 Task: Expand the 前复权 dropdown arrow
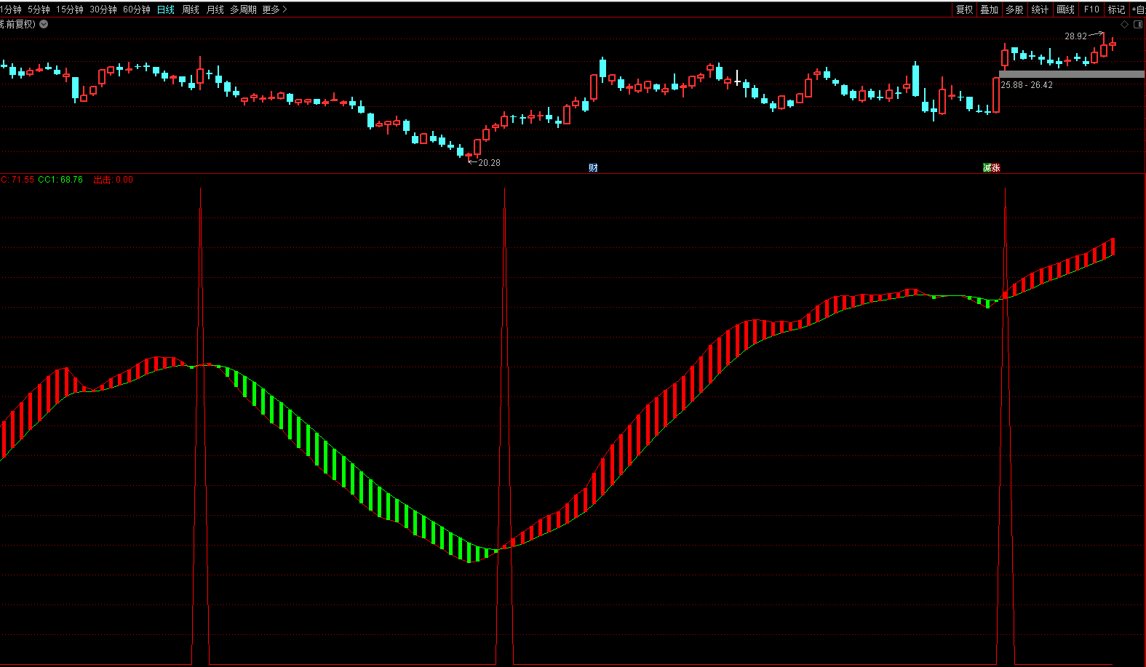click(x=44, y=24)
